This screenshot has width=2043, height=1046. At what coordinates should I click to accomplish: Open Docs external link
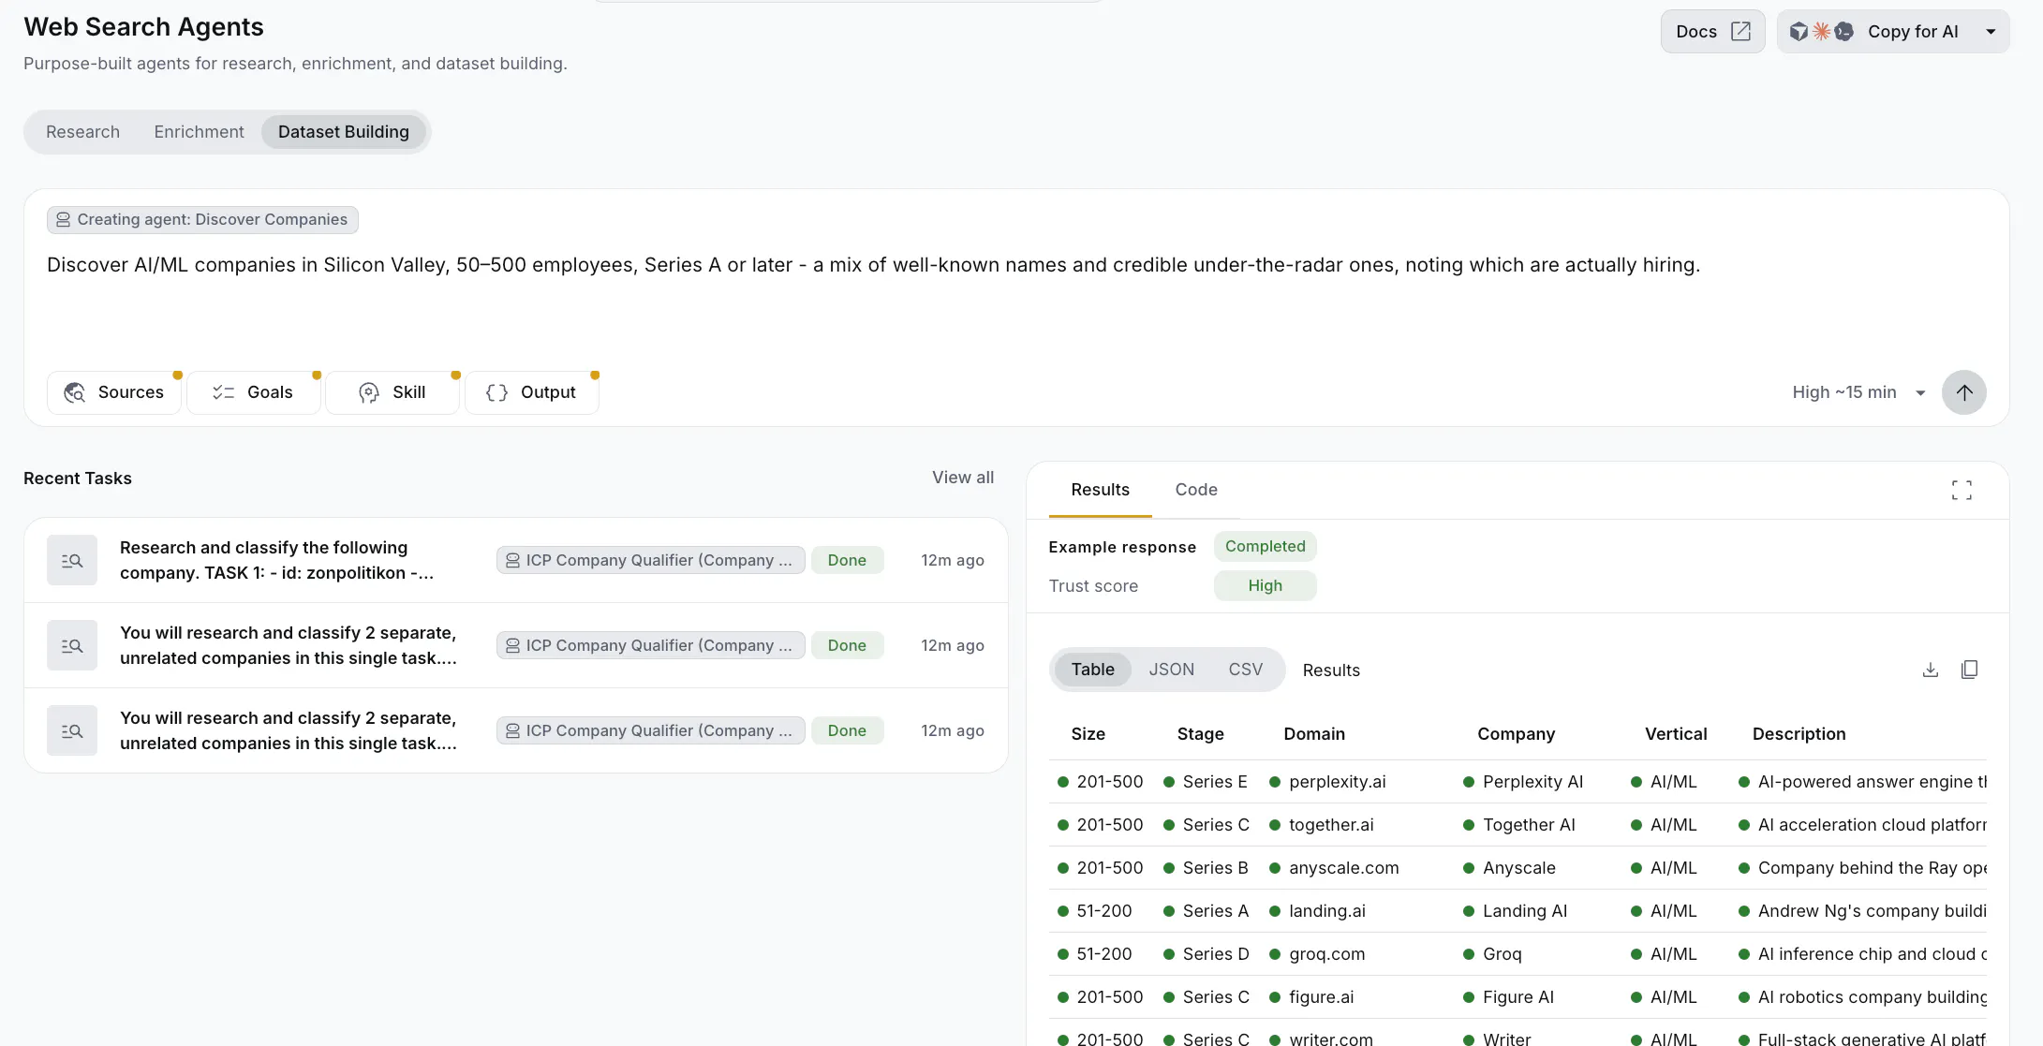1712,32
